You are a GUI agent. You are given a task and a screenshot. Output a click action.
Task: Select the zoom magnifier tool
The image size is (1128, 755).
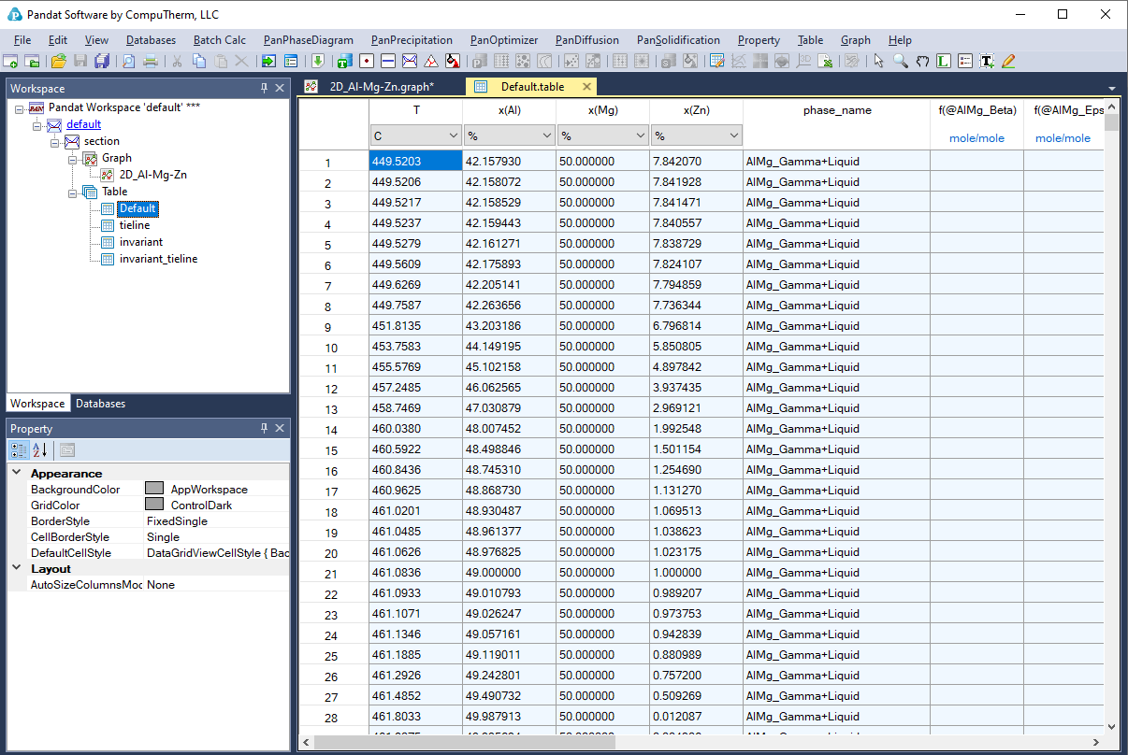click(x=900, y=62)
